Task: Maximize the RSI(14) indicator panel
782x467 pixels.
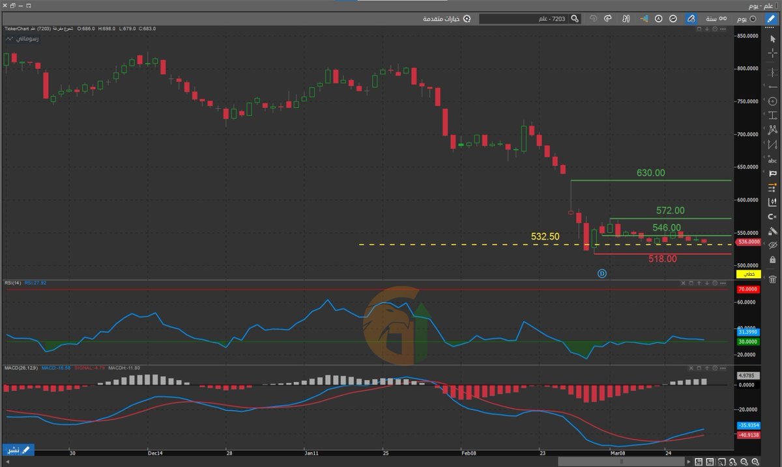Action: 691,284
